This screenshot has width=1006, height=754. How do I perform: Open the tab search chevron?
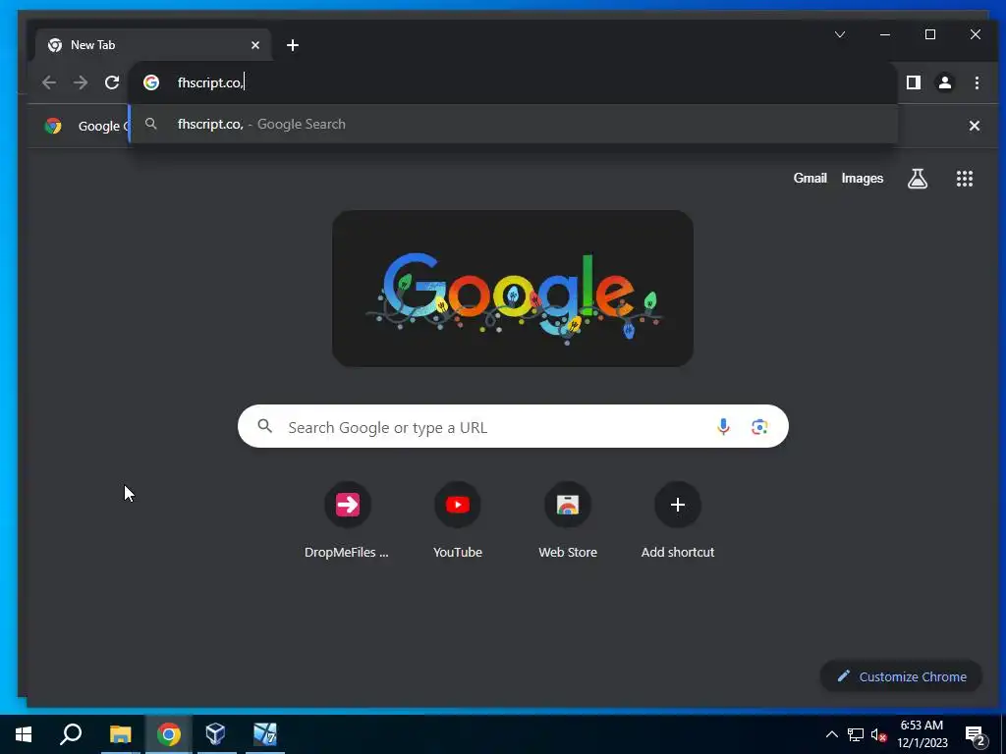(840, 34)
